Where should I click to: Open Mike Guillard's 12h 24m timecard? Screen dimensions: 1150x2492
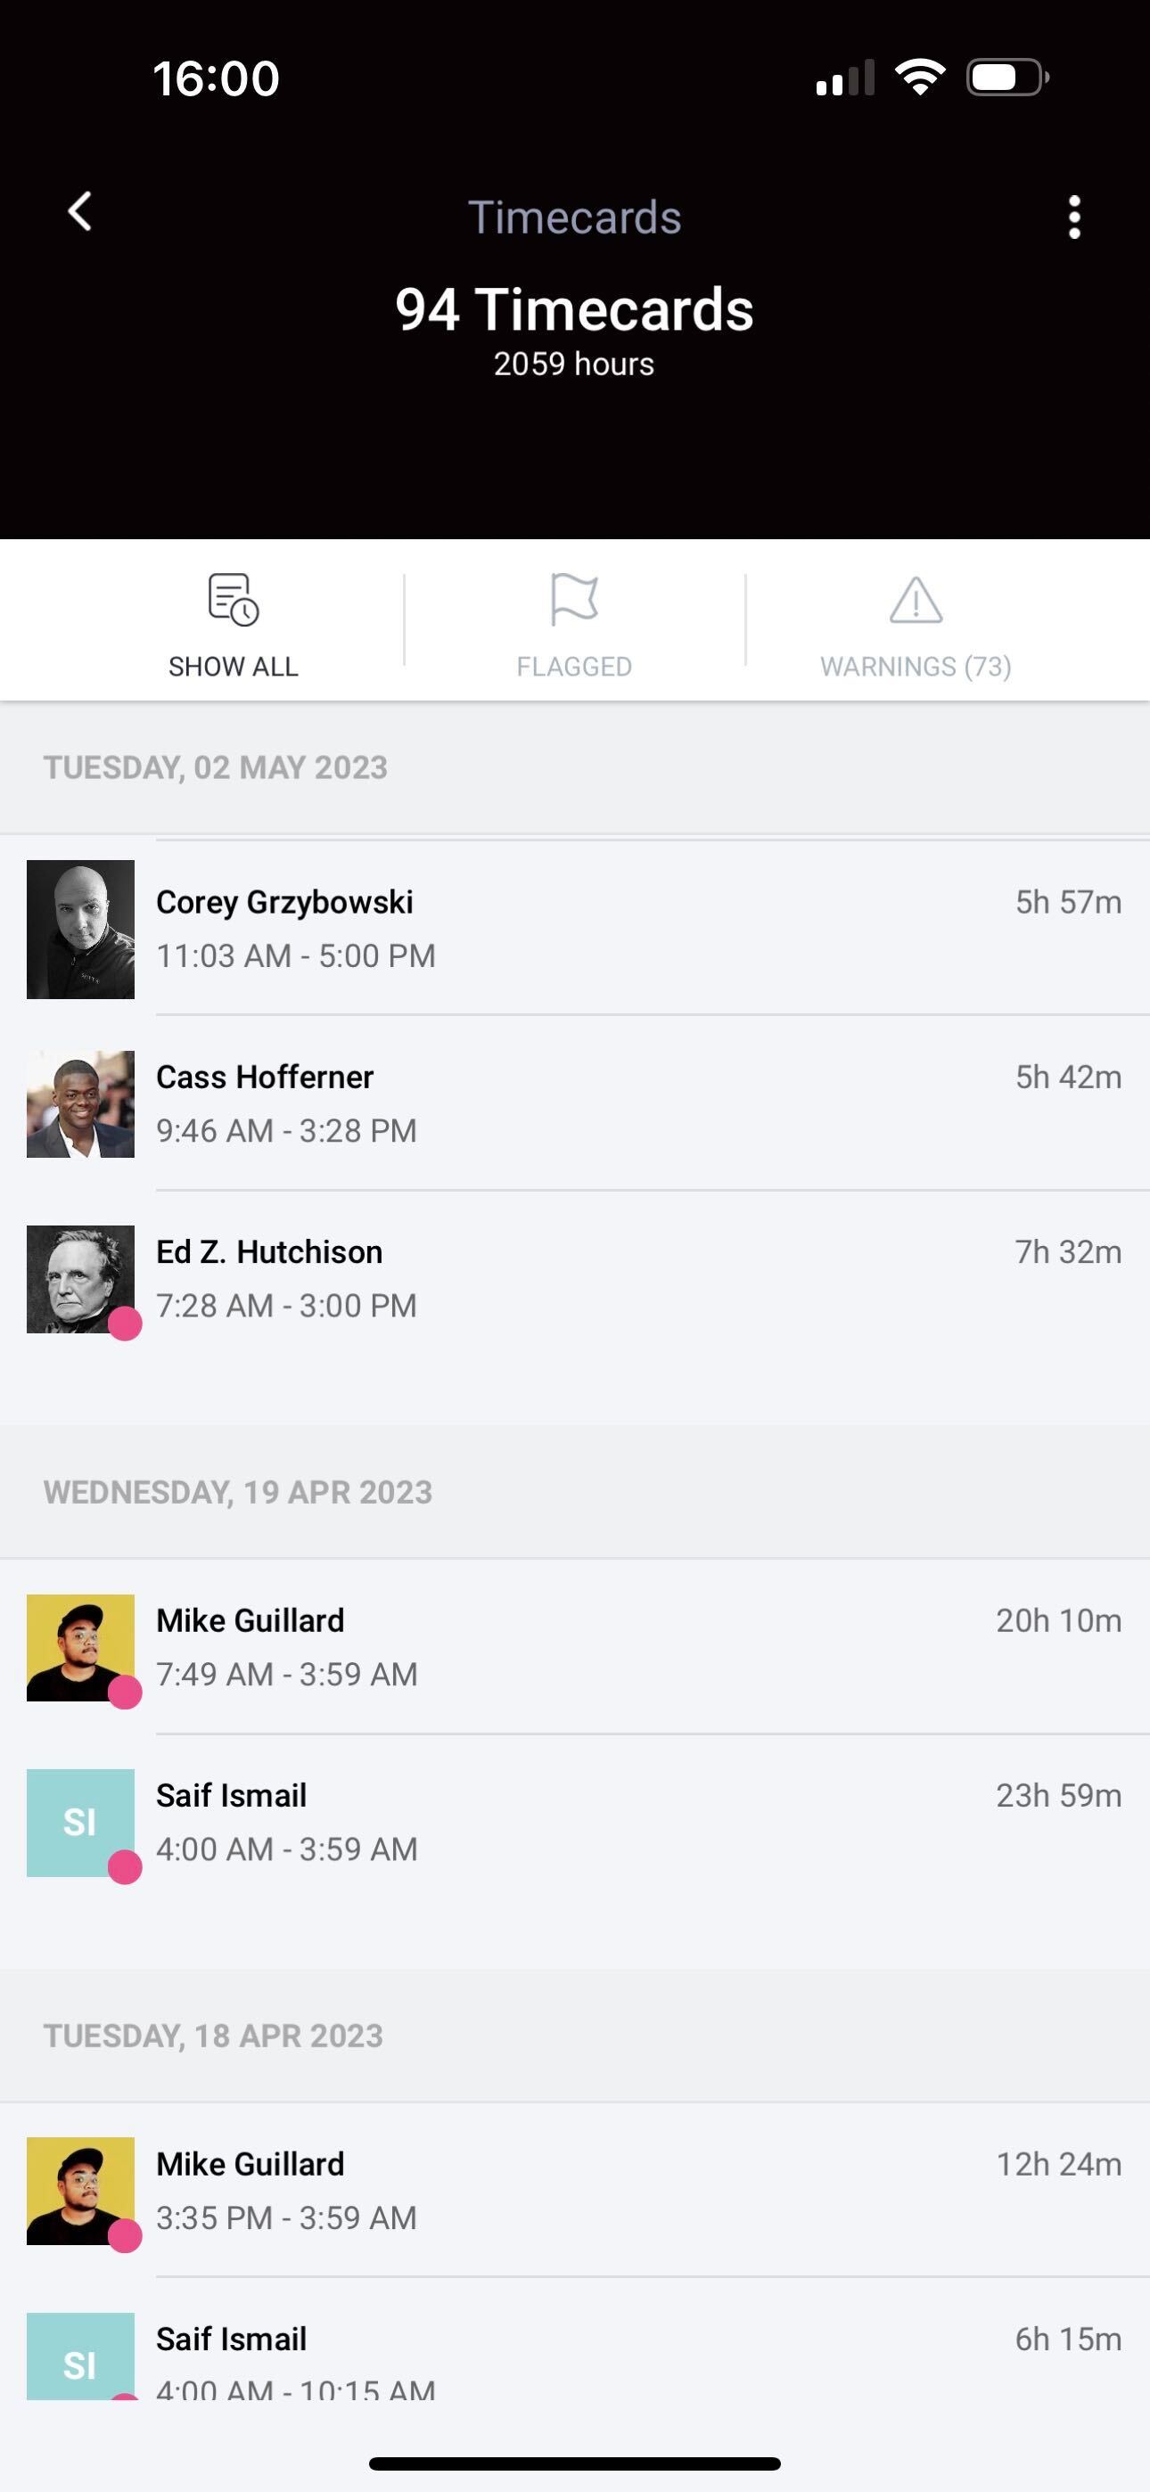(639, 2190)
